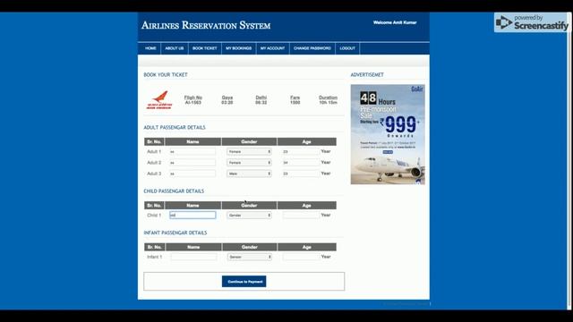
Task: Click the Duration value 10h 15m
Action: [329, 103]
